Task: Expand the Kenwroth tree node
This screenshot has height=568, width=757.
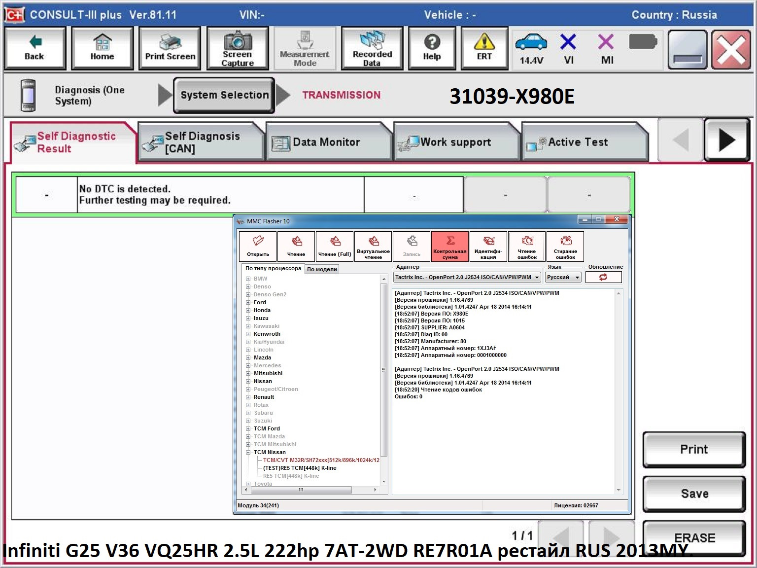Action: pos(248,334)
